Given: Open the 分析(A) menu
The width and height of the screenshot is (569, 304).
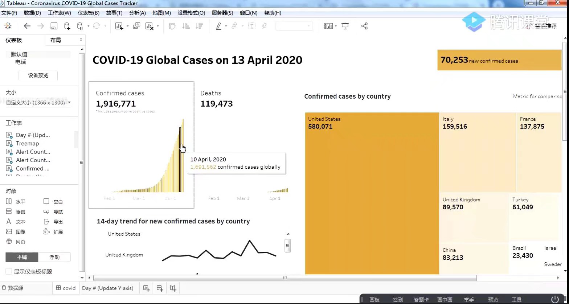Looking at the screenshot, I should tap(137, 13).
